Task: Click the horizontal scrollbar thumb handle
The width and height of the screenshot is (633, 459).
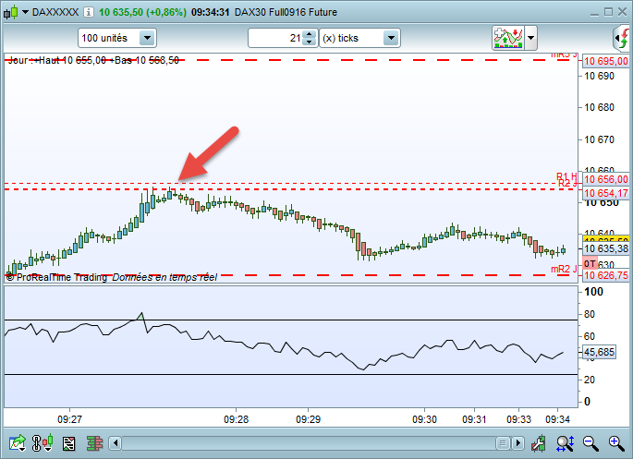Action: click(x=503, y=443)
